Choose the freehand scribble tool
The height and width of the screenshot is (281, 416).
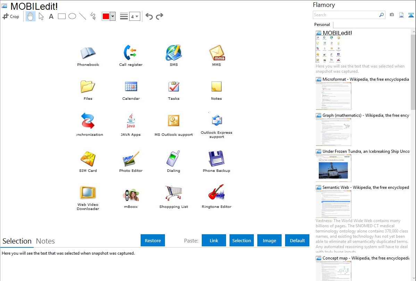tap(93, 16)
